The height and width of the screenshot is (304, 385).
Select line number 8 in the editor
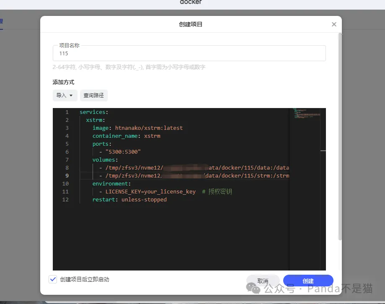(67, 167)
